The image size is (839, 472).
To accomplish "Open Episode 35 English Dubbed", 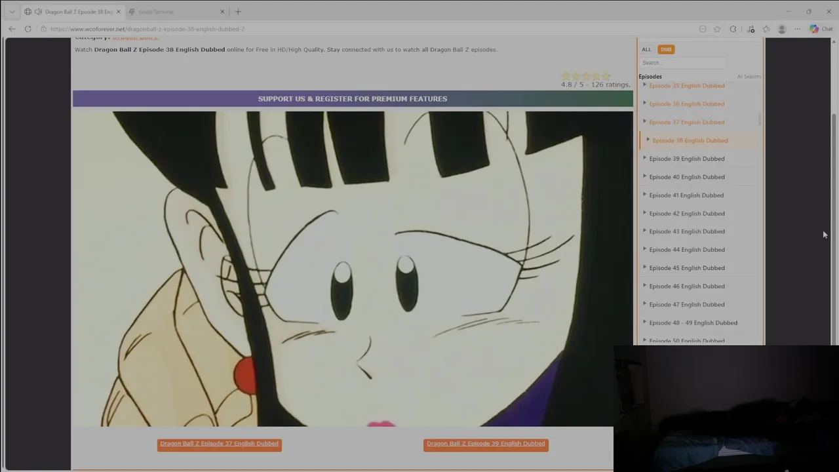I will point(686,86).
